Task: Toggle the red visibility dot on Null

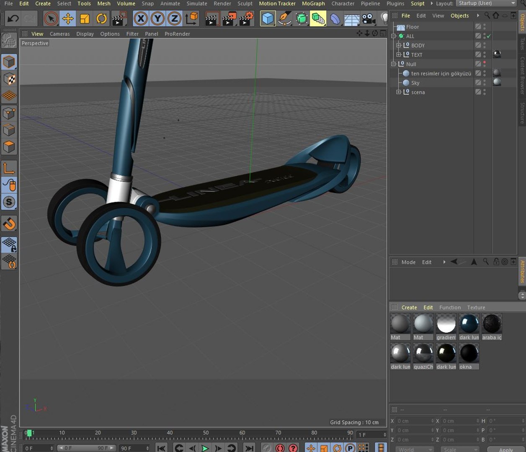Action: click(485, 63)
